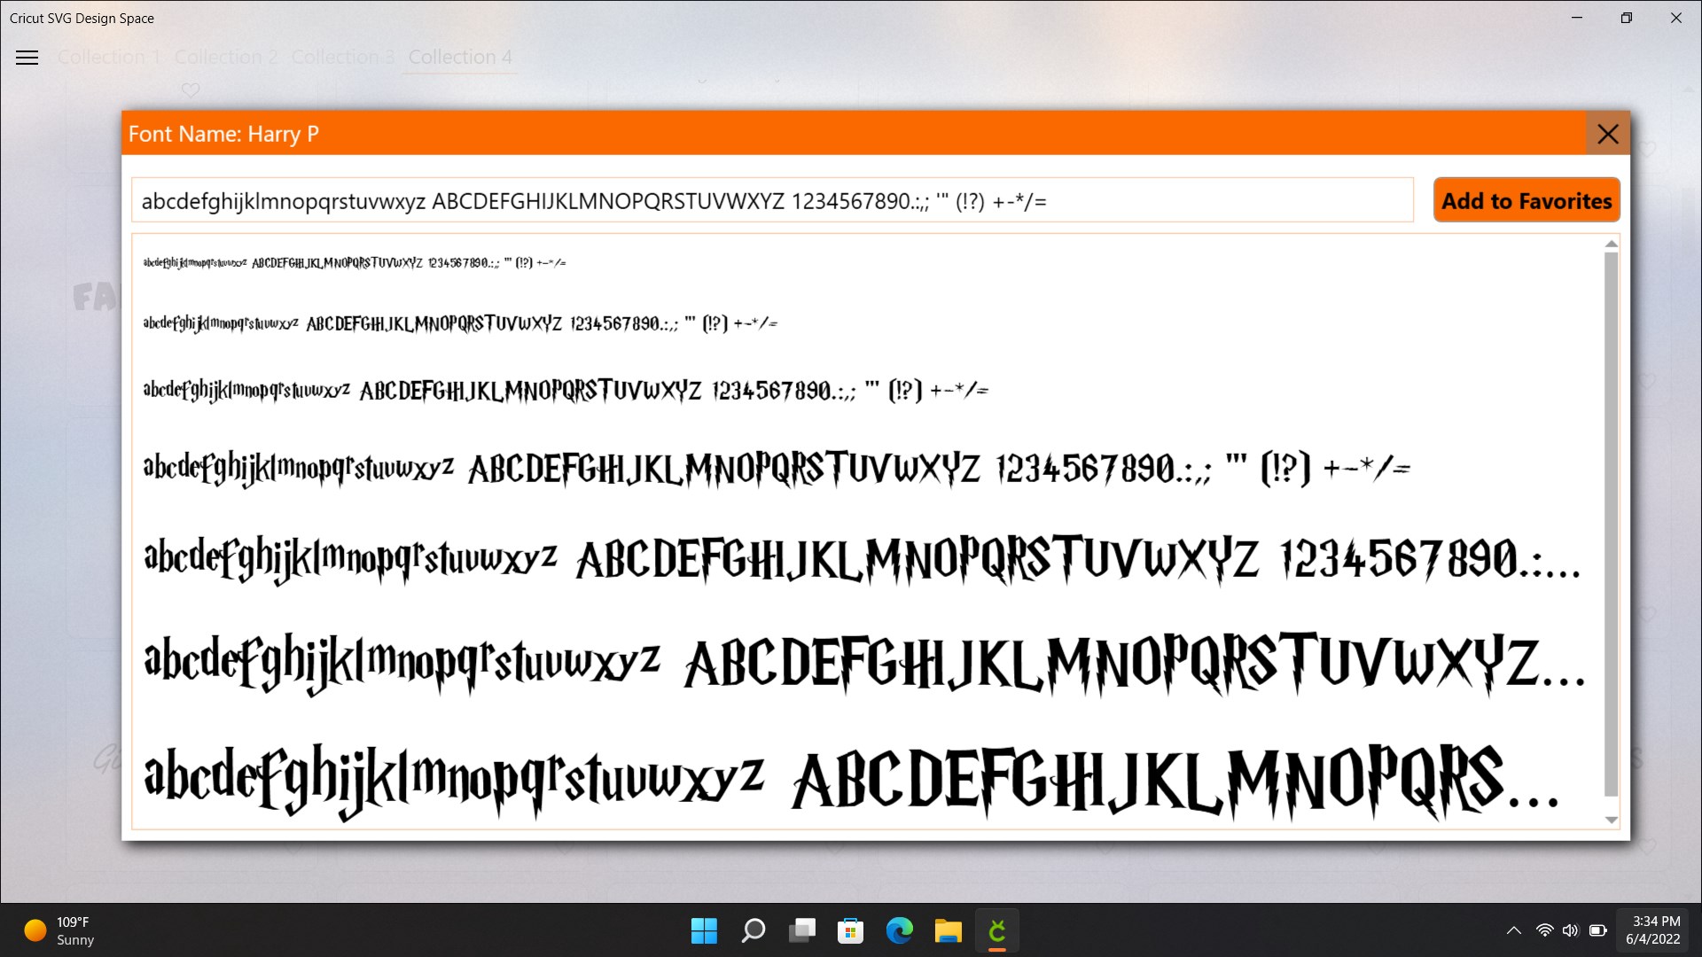Open the Windows Start menu
The width and height of the screenshot is (1702, 957).
(704, 930)
